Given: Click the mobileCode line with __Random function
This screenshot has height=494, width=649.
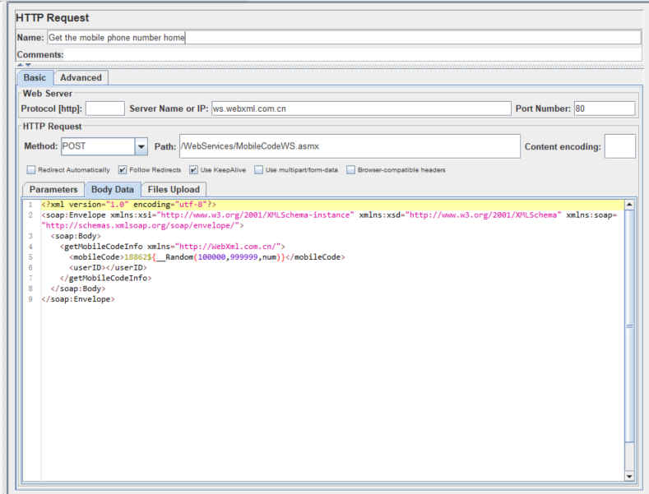Looking at the screenshot, I should pos(207,257).
